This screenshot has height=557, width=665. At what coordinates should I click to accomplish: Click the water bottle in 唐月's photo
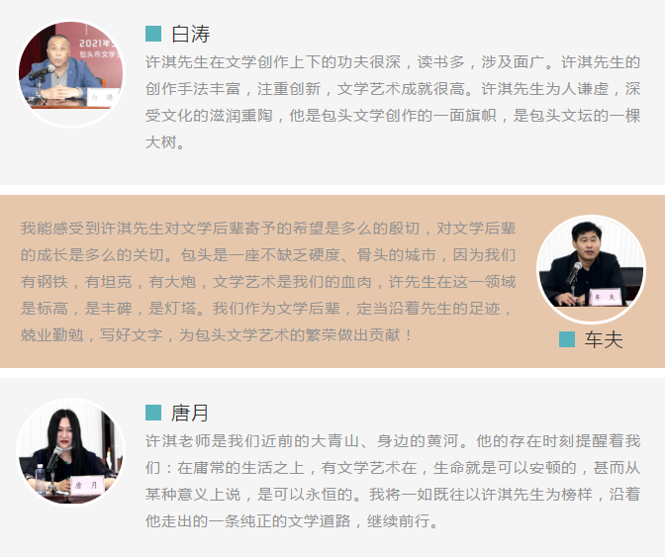tap(41, 480)
